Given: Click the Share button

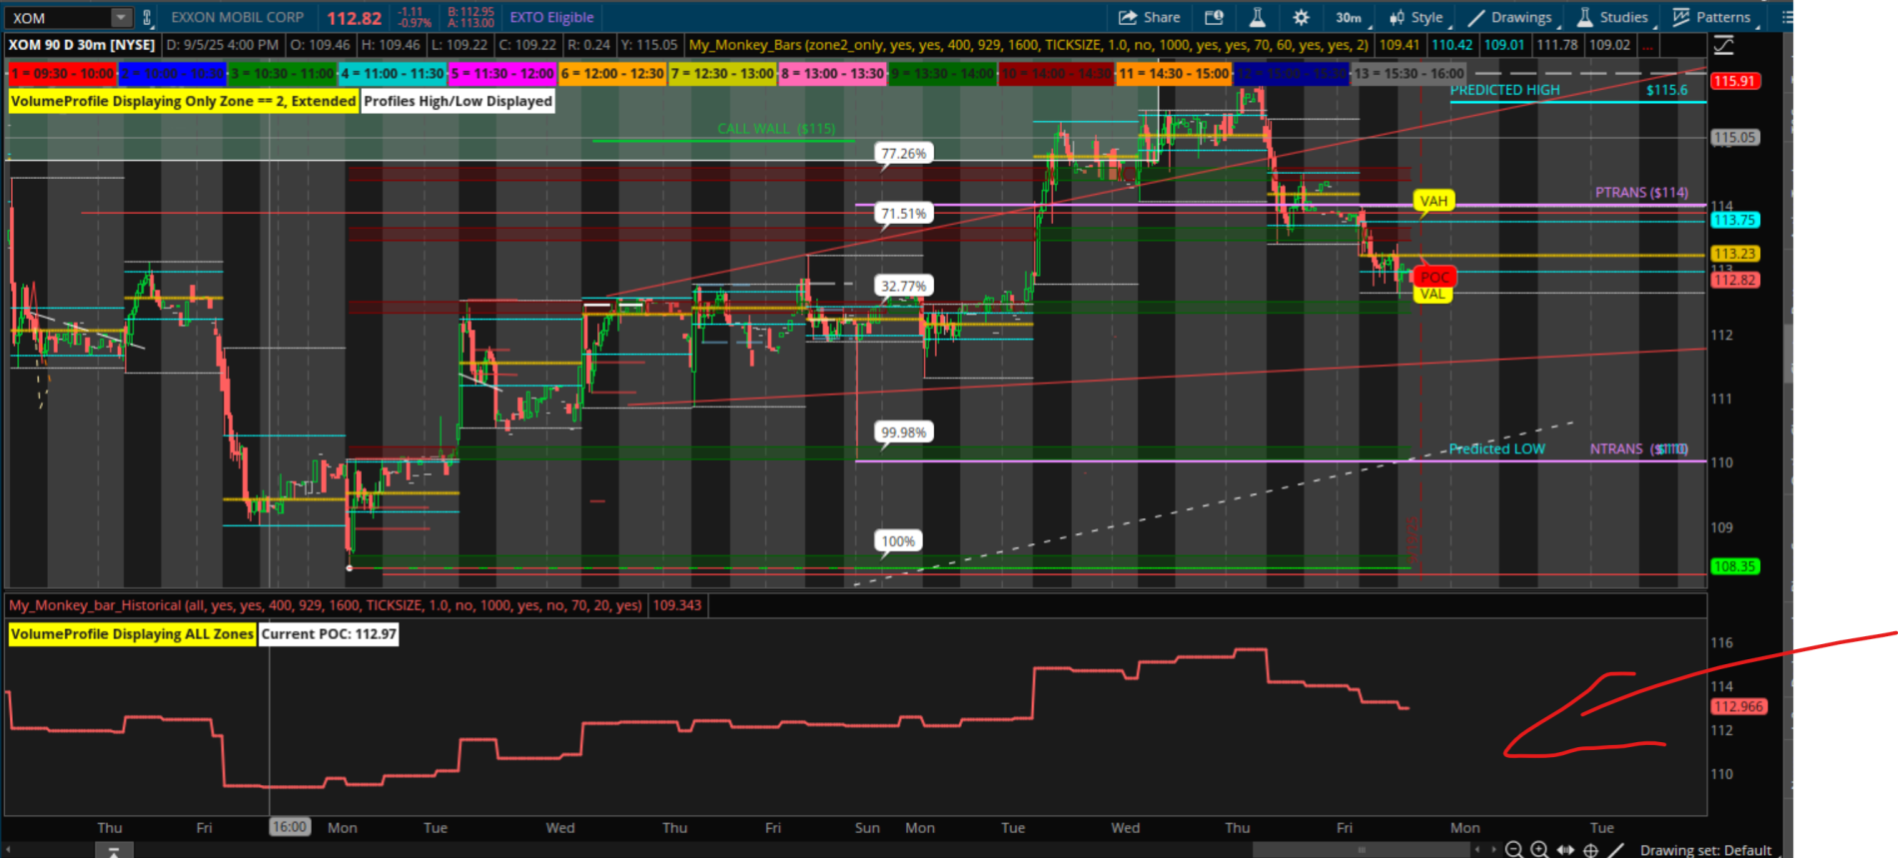Looking at the screenshot, I should click(x=1150, y=17).
